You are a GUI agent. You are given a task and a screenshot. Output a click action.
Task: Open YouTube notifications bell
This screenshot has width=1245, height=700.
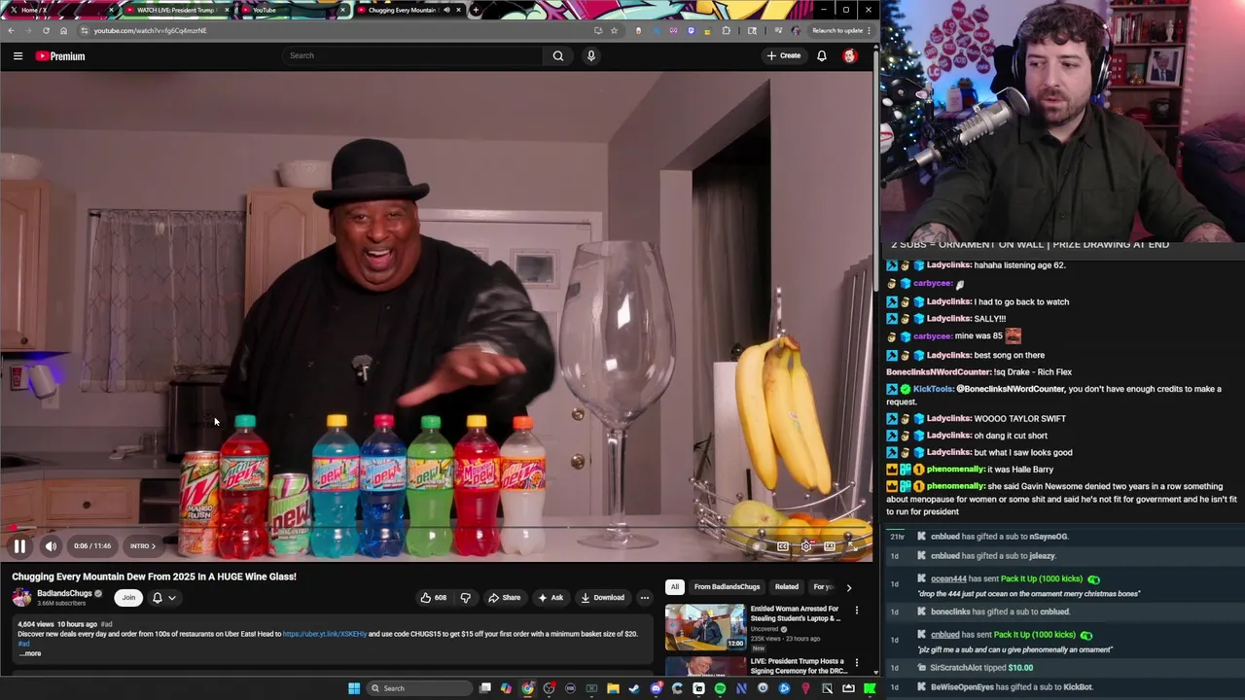point(822,55)
